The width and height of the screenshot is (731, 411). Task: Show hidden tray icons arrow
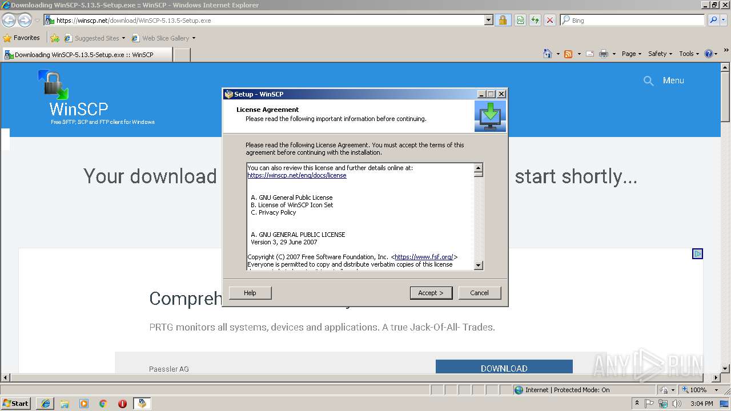[x=637, y=404]
